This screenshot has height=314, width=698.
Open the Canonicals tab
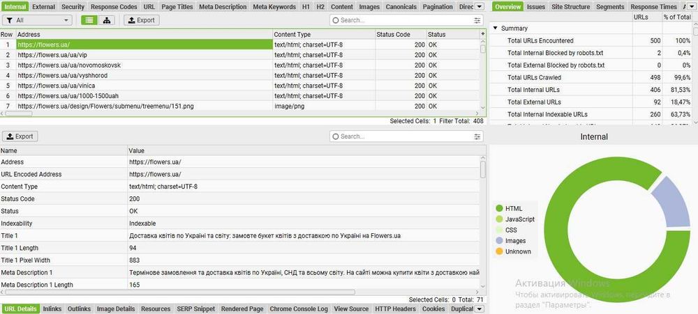401,7
